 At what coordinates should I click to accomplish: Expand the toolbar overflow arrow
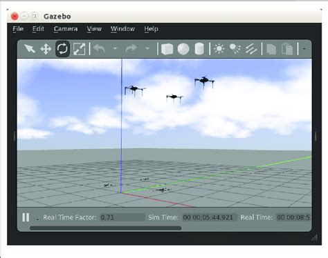[304, 49]
